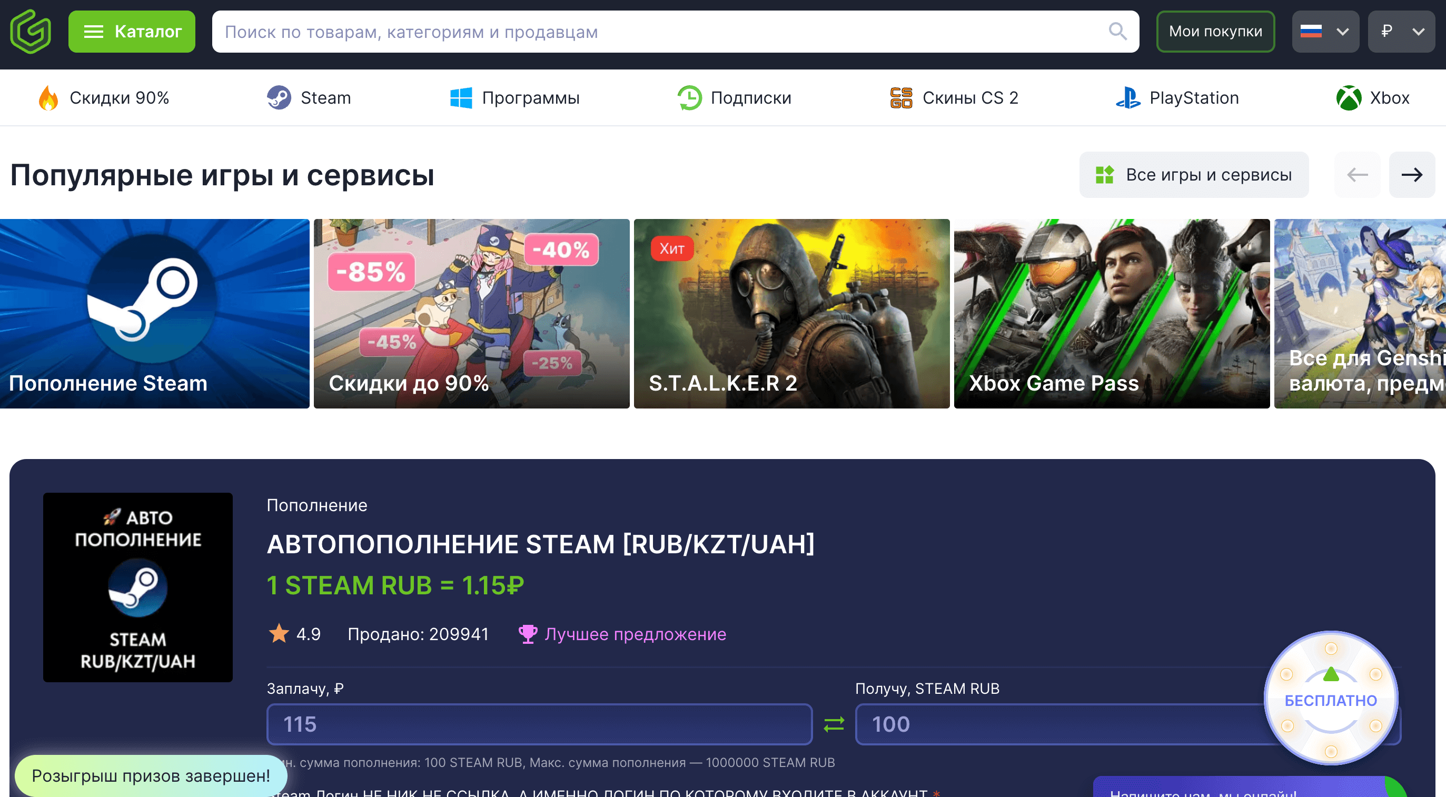Click the 'Заплачу, ₽' label
This screenshot has width=1446, height=797.
[x=305, y=689]
